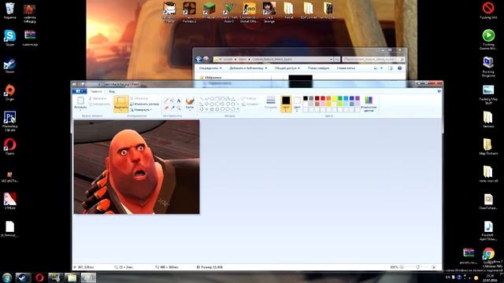Viewport: 504px width, 283px height.
Task: Click the zoom out minus button in Paint
Action: click(x=402, y=267)
